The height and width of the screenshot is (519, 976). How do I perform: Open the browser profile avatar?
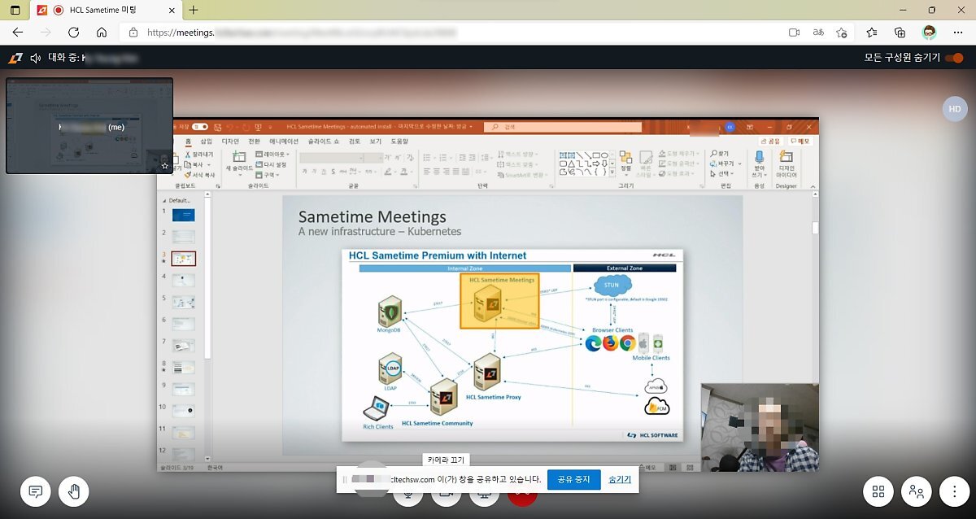(929, 33)
